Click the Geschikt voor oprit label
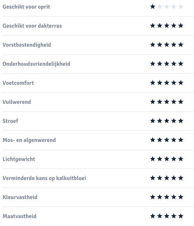The width and height of the screenshot is (194, 226). coord(26,7)
